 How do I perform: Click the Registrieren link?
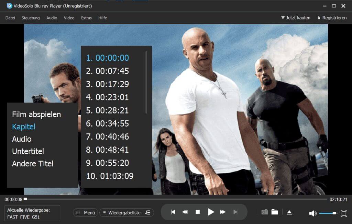coord(332,17)
